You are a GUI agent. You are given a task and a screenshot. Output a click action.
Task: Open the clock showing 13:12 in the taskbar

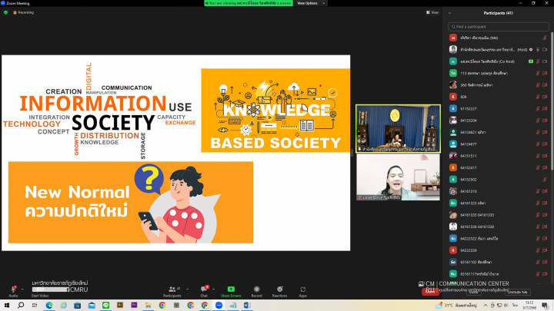[x=529, y=306]
